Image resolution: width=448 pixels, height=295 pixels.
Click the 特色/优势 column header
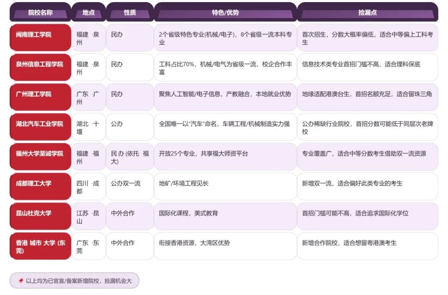(x=225, y=12)
